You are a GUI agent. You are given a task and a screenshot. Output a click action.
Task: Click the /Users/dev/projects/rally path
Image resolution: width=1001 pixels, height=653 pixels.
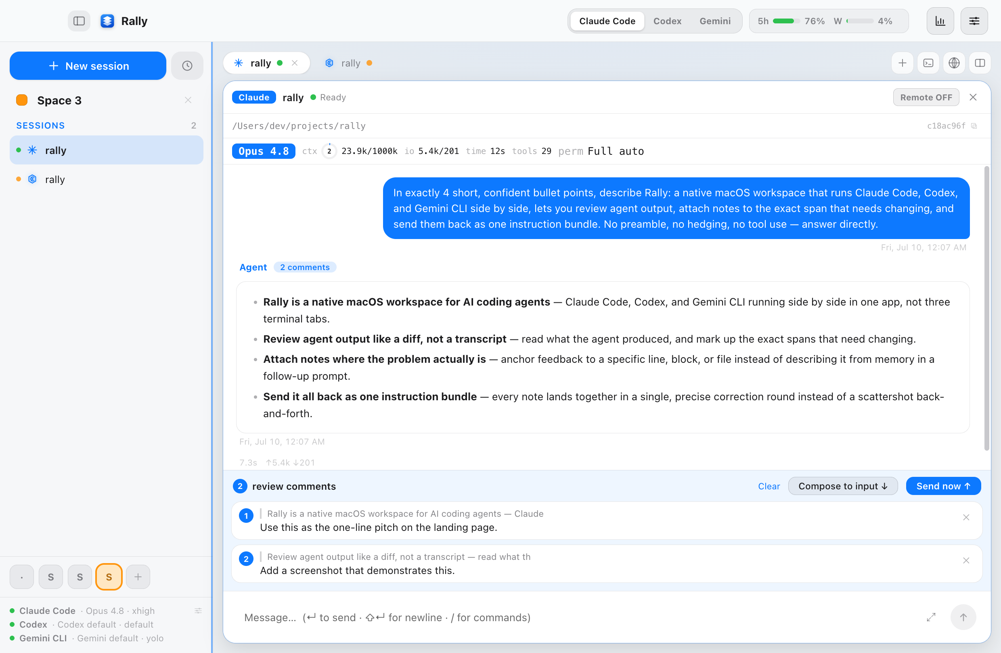click(x=299, y=126)
